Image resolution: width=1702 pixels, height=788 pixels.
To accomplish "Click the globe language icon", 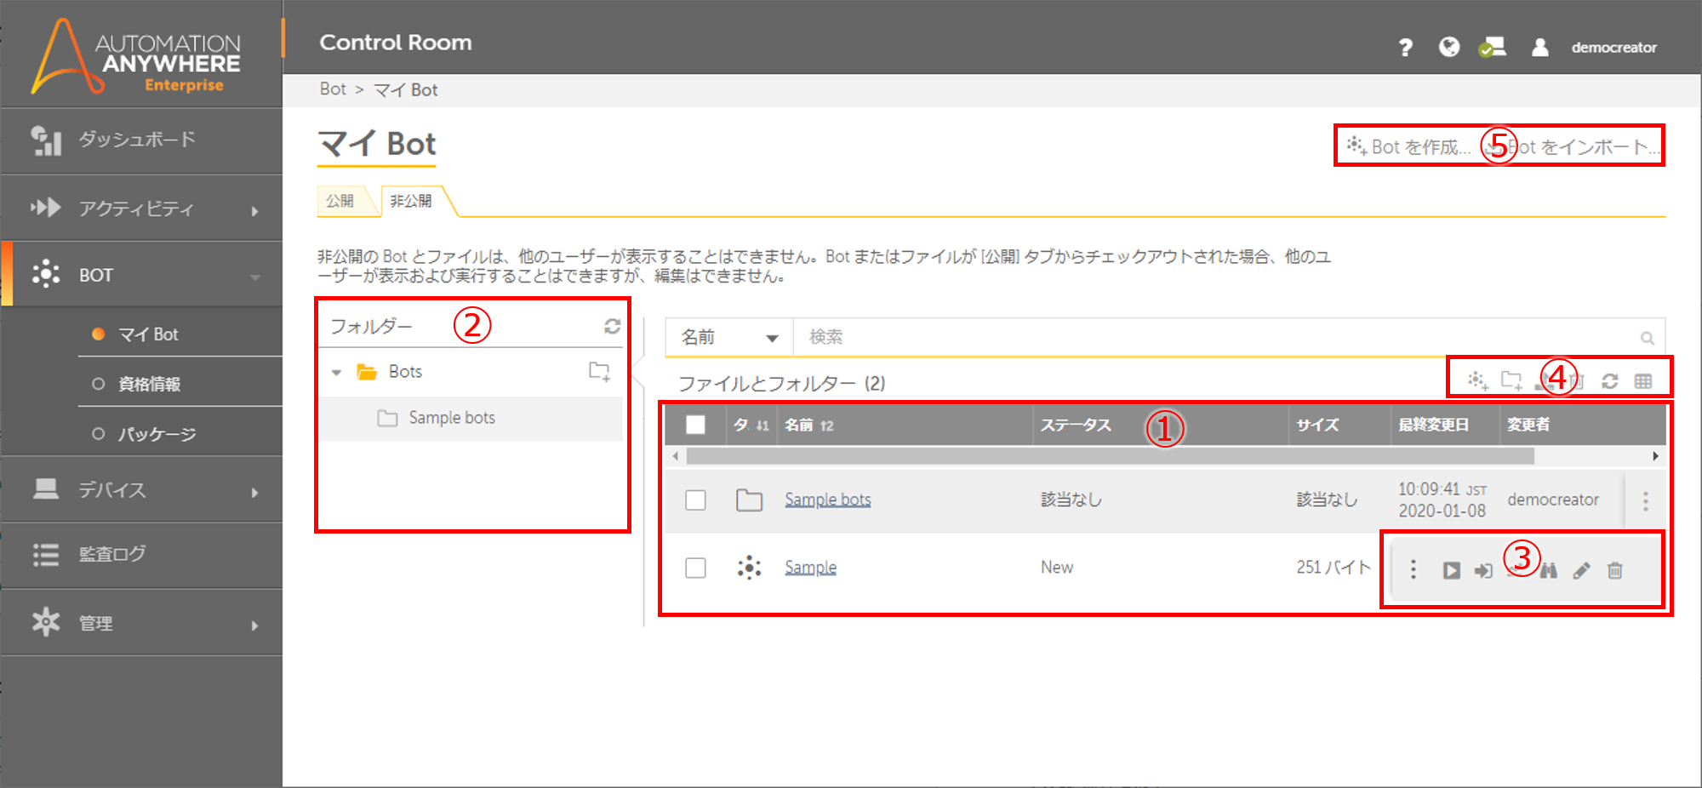I will pyautogui.click(x=1449, y=47).
